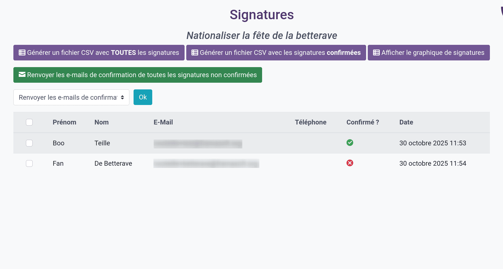Click the red unconfirmed cross for Fan De Betterave

[x=350, y=163]
